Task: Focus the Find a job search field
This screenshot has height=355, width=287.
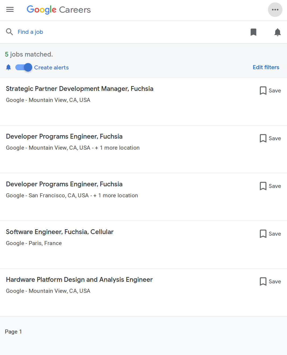Action: click(30, 32)
